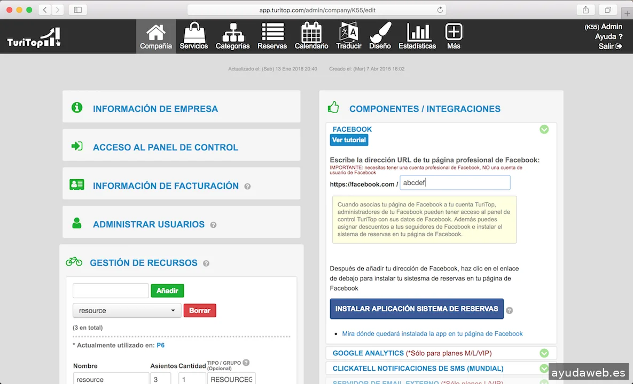This screenshot has width=633, height=384.
Task: Open the Estadísticas bar chart icon
Action: [417, 33]
